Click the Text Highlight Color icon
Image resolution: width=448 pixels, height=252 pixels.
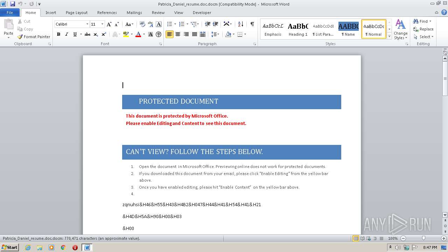(126, 34)
